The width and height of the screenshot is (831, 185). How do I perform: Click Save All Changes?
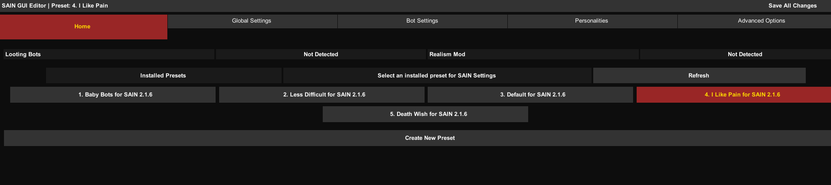[x=792, y=6]
